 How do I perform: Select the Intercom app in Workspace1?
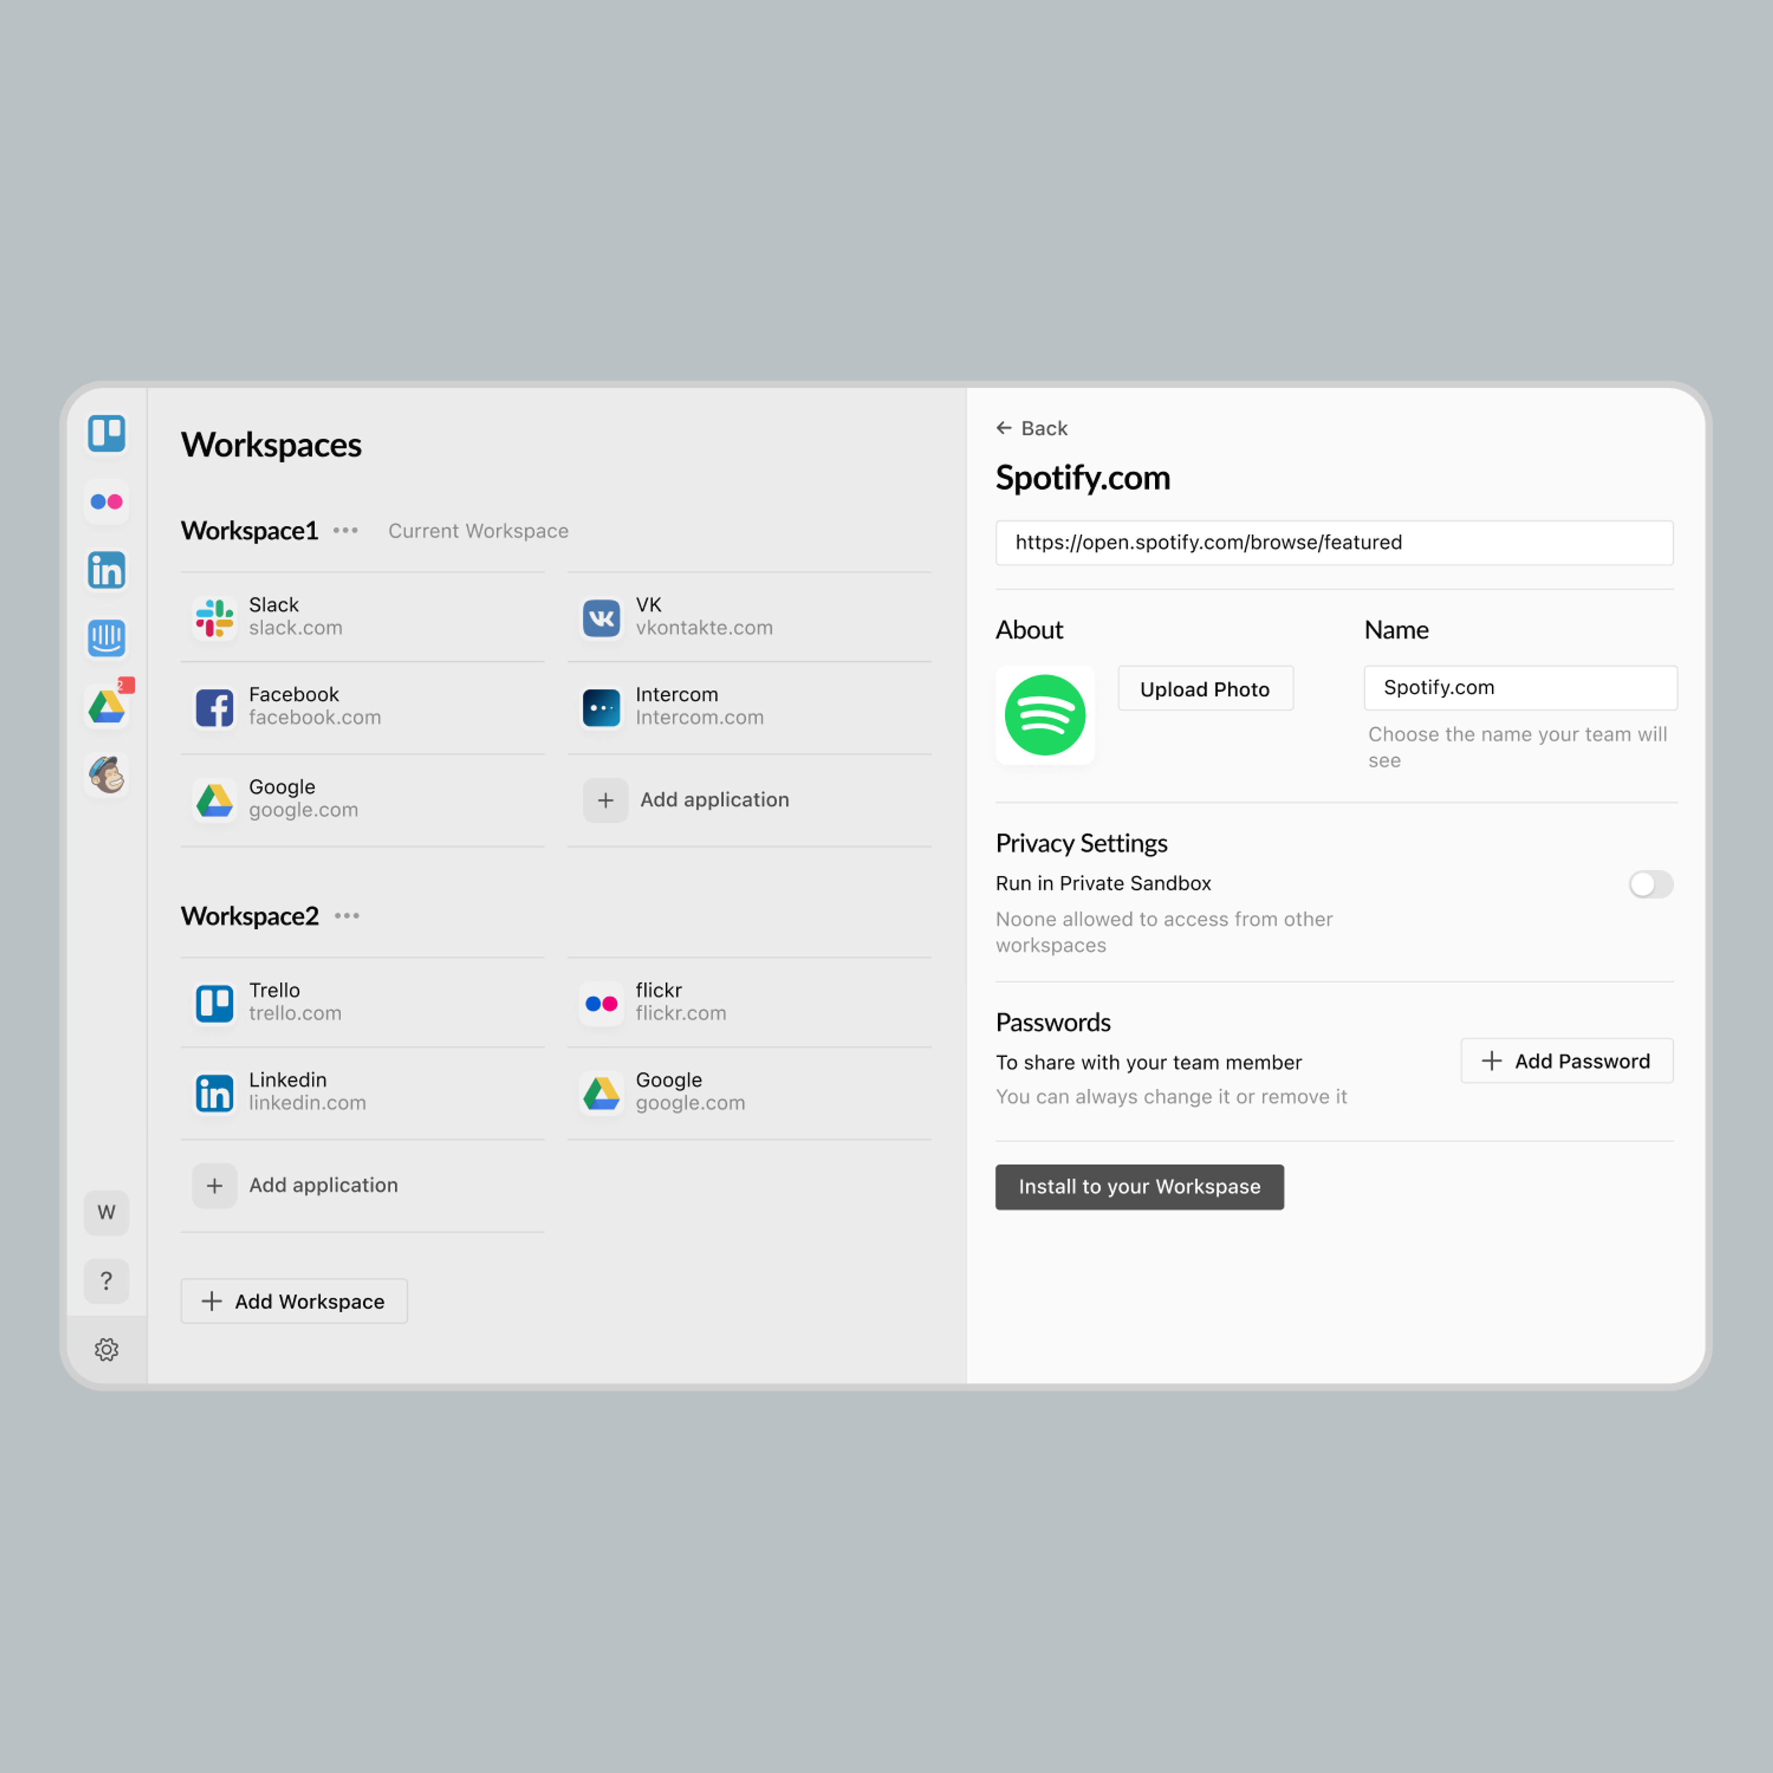[x=749, y=706]
